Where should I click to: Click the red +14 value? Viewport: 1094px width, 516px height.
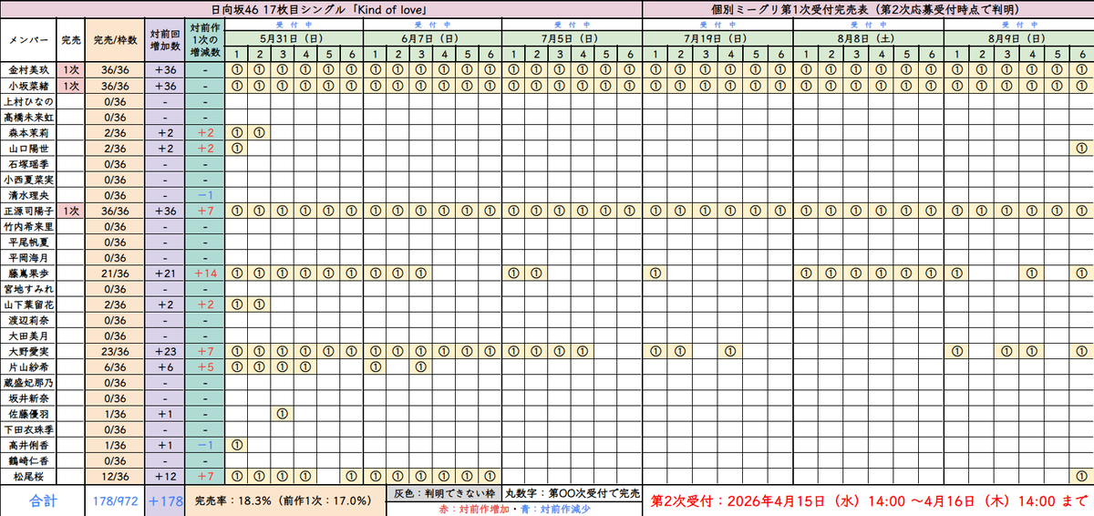[x=203, y=273]
